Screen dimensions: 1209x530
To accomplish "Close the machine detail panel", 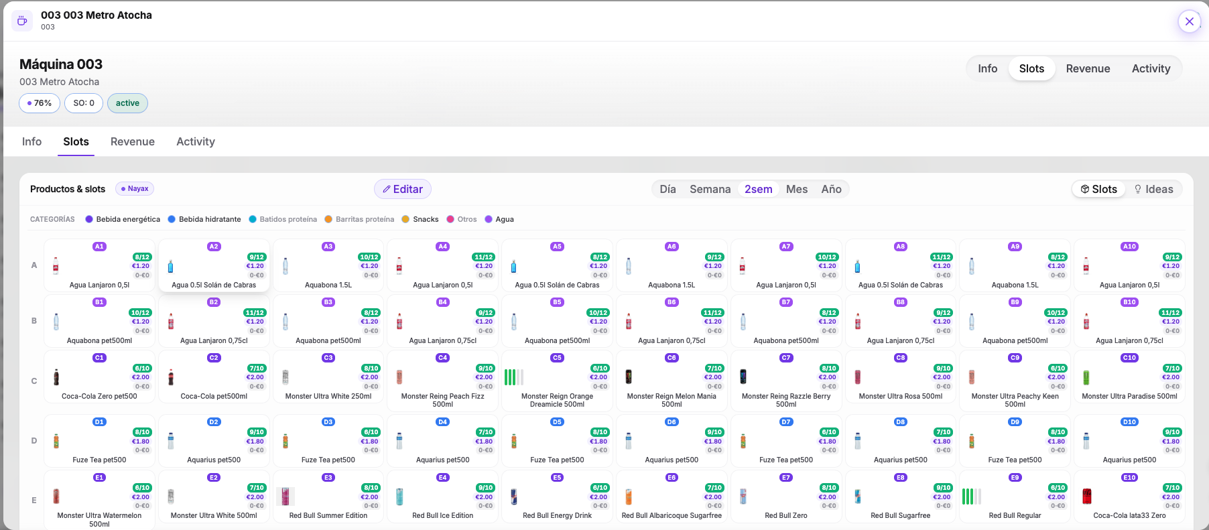I will [x=1189, y=21].
